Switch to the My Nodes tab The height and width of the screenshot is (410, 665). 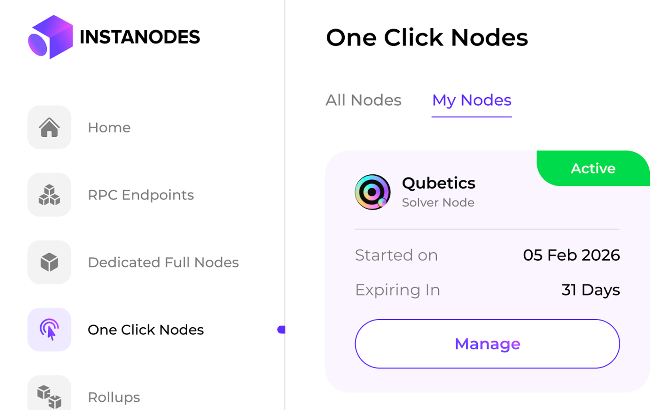(471, 100)
